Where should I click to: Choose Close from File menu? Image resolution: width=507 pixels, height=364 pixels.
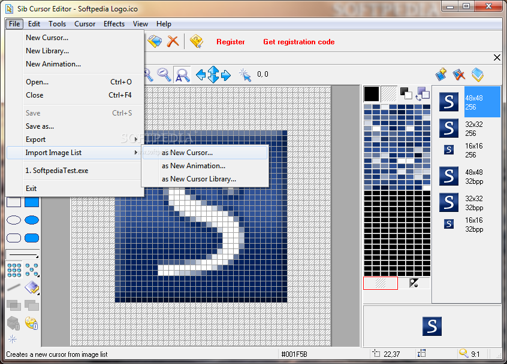tap(75, 95)
